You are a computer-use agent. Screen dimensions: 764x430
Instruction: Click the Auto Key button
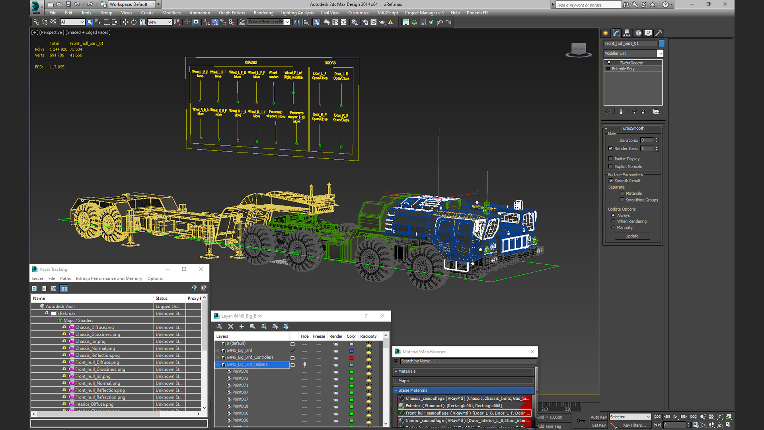point(598,417)
